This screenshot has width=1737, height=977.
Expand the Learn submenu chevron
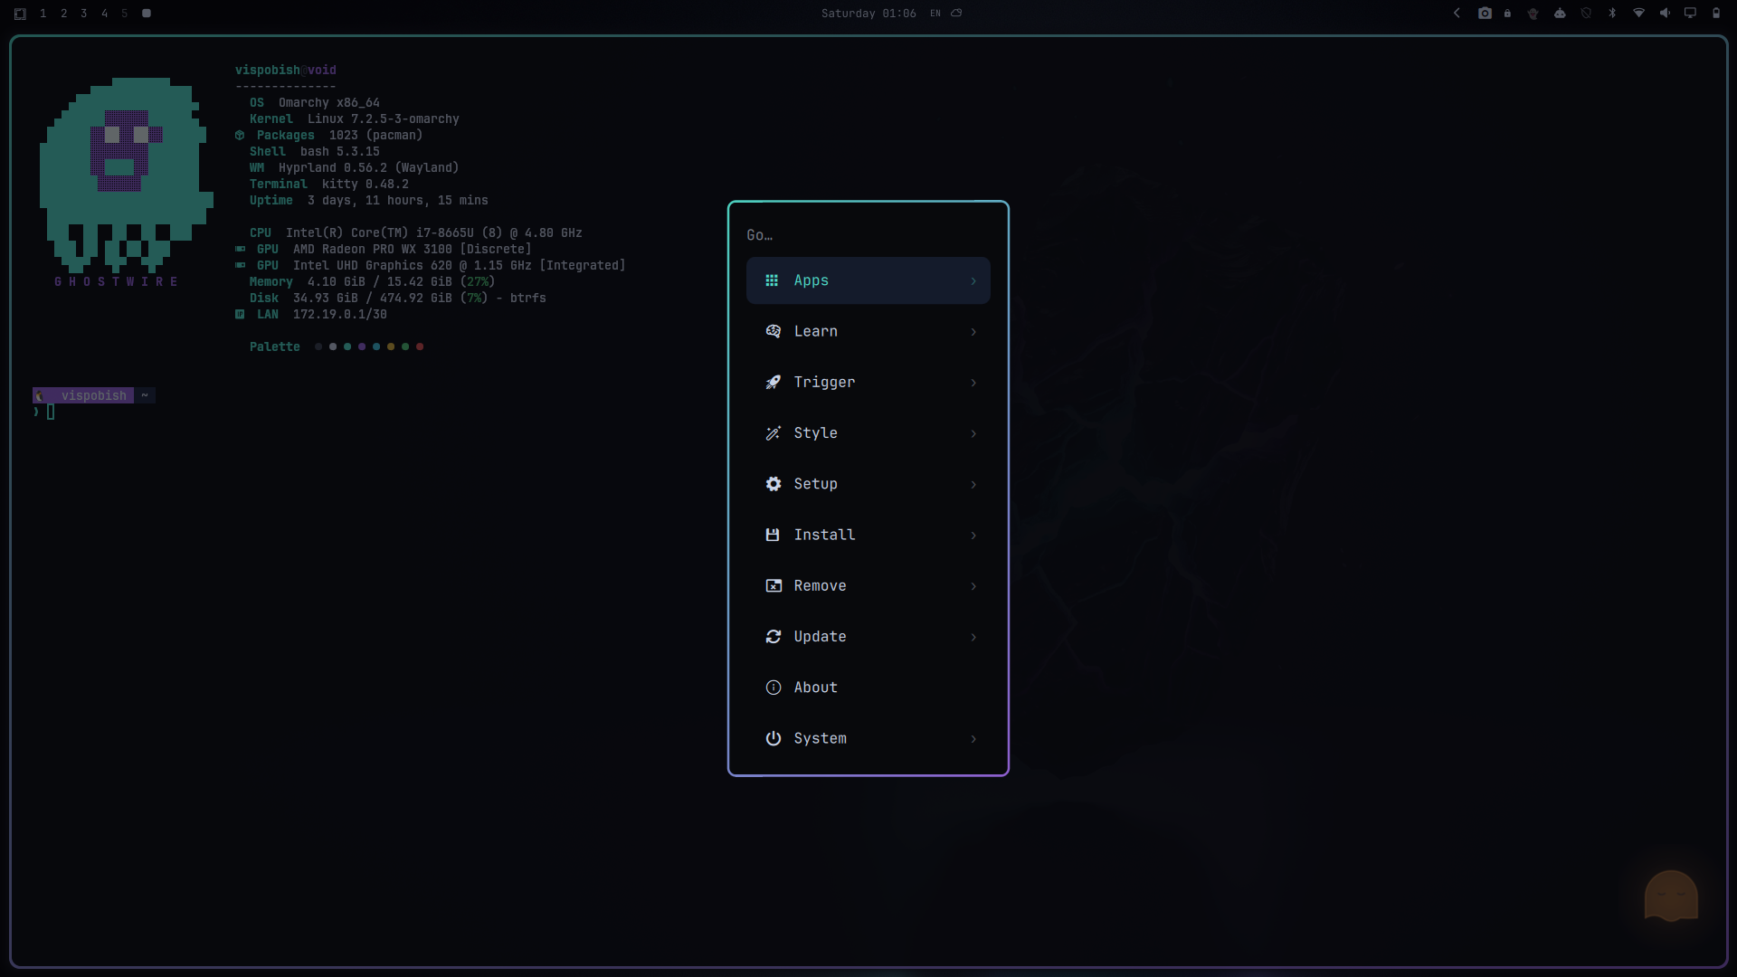(x=973, y=332)
